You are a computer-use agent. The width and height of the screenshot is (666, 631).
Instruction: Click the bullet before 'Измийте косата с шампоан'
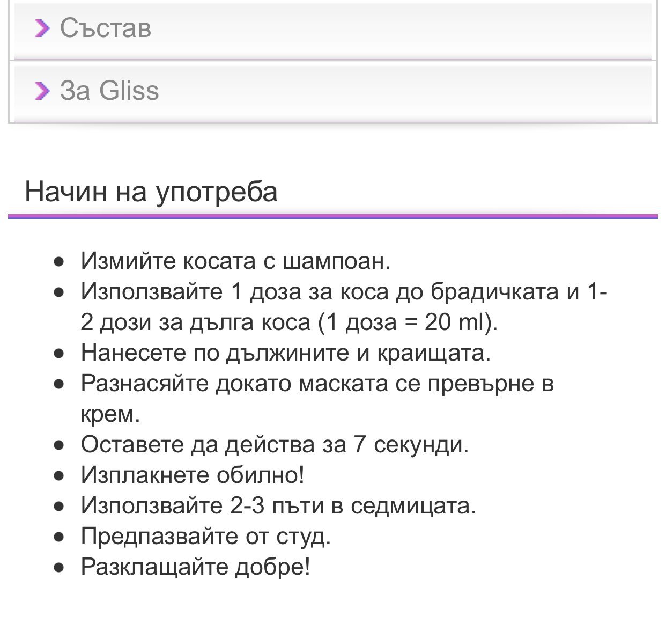60,262
